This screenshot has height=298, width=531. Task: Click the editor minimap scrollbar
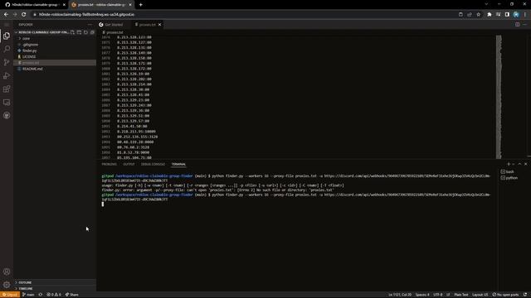pos(499,96)
